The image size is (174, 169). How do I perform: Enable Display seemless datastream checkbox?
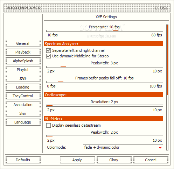[x=48, y=126]
